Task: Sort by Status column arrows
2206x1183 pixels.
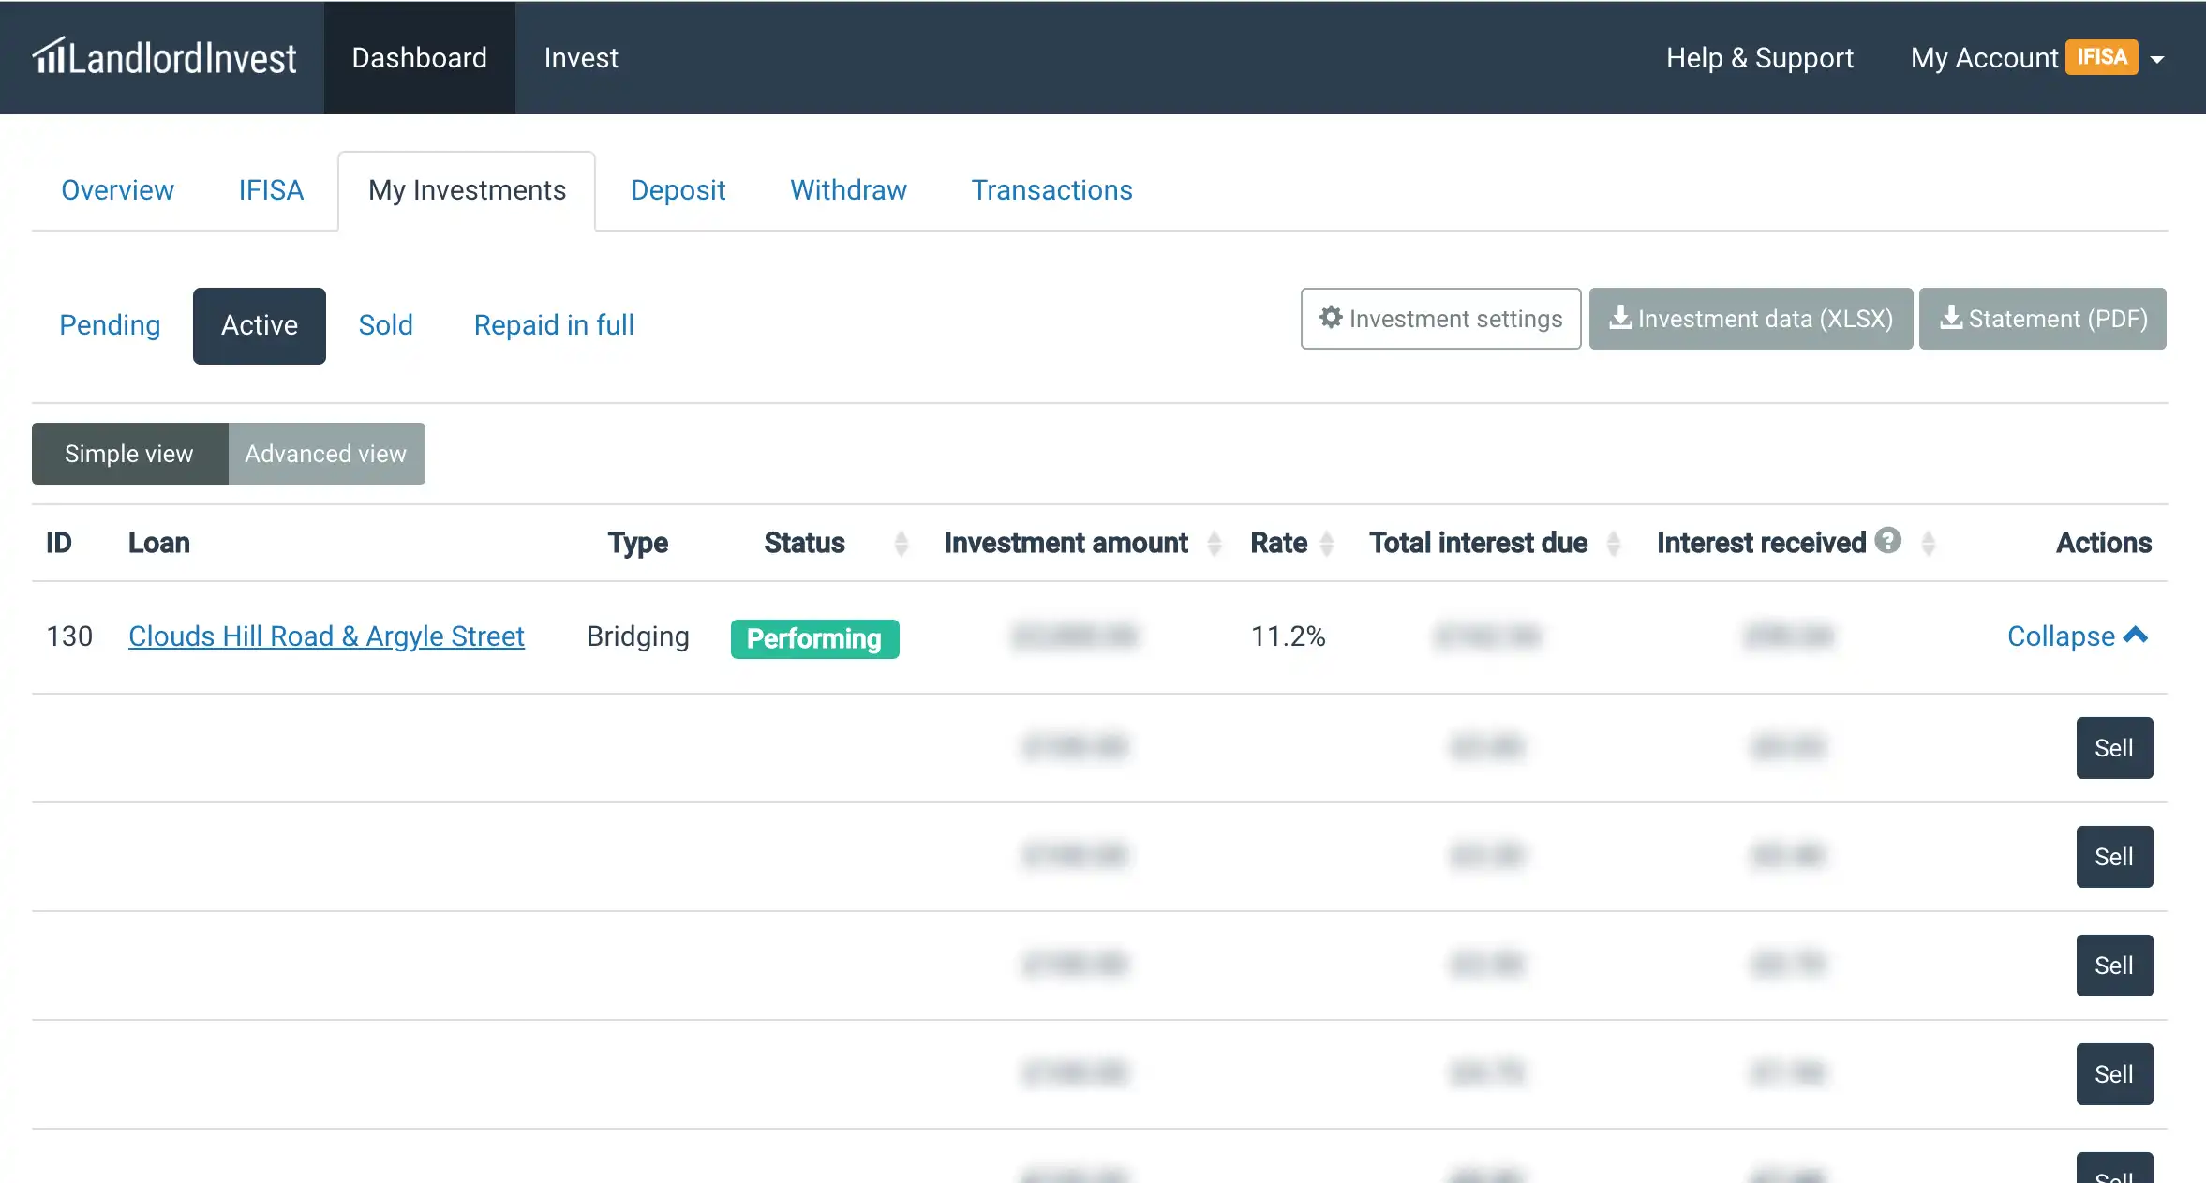Action: pyautogui.click(x=901, y=544)
